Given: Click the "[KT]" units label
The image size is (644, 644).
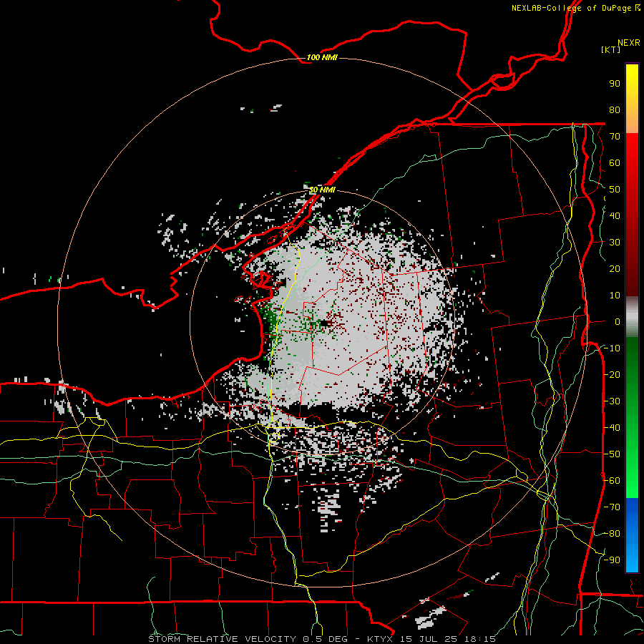Looking at the screenshot, I should tap(611, 49).
